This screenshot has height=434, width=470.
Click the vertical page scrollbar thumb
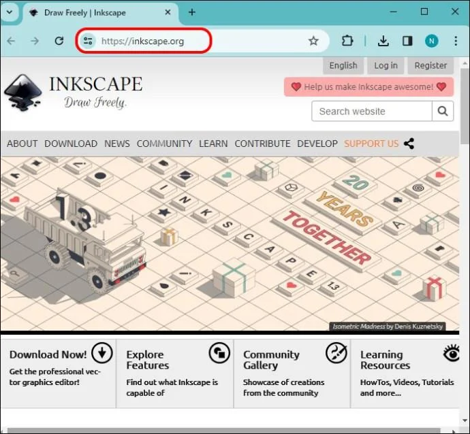click(465, 106)
